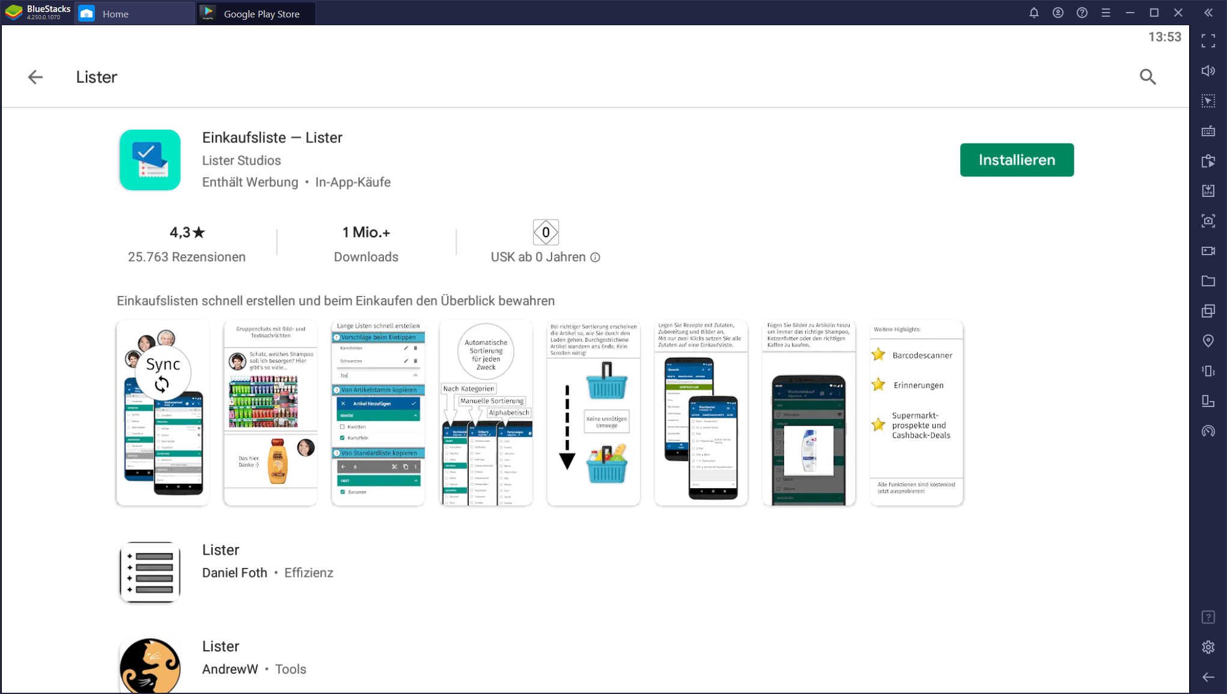This screenshot has height=694, width=1227.
Task: Click the Daniel Foth Lister app icon
Action: click(x=150, y=573)
